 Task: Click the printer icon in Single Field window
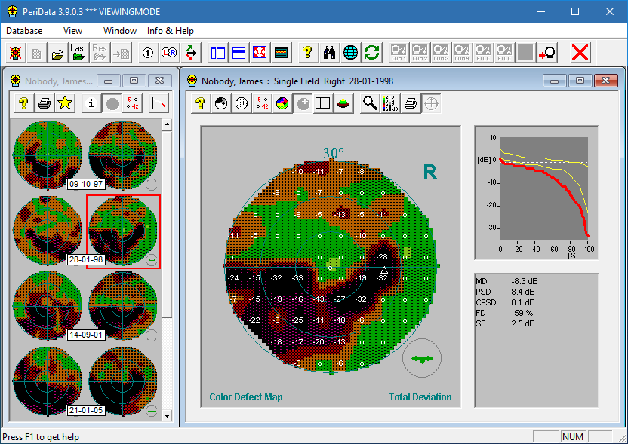click(410, 103)
